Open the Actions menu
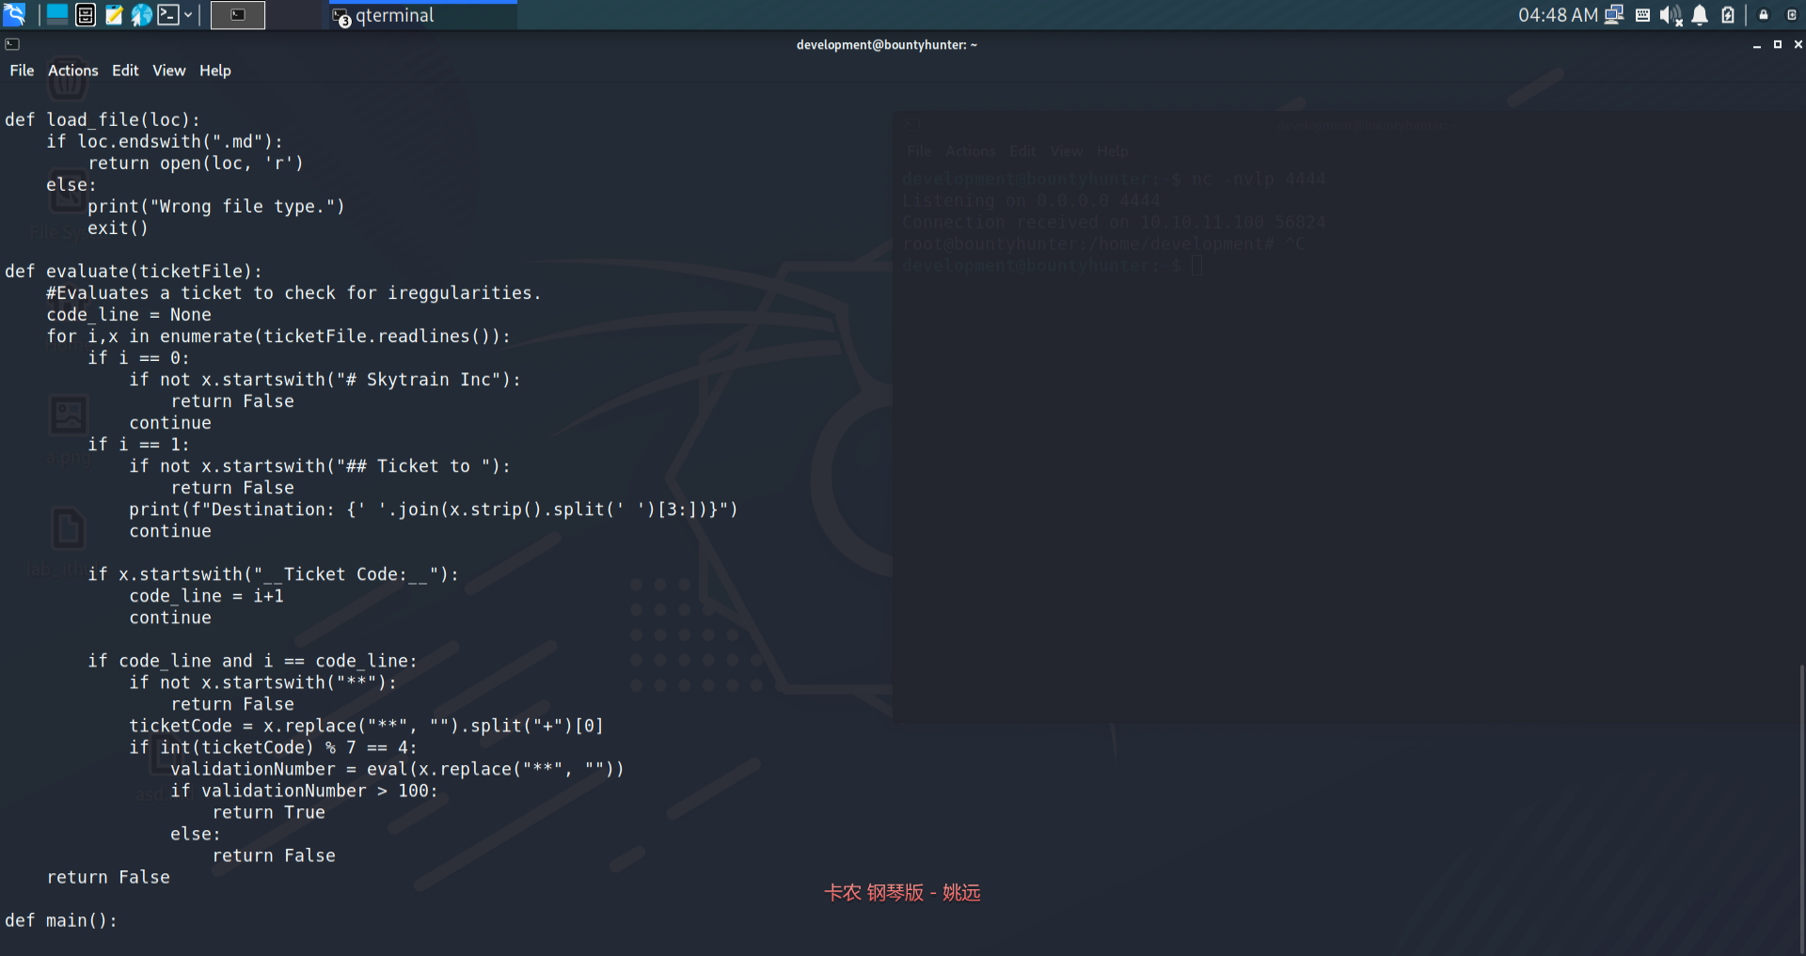Screen dimensions: 1806x956 pyautogui.click(x=73, y=71)
